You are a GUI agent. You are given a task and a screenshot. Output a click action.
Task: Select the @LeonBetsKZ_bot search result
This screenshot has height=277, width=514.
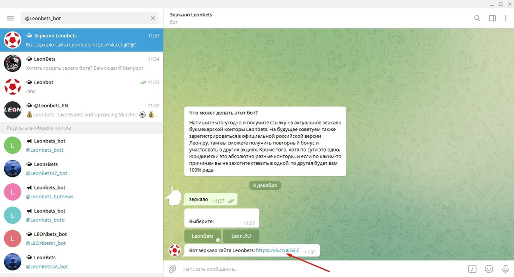[x=81, y=168]
